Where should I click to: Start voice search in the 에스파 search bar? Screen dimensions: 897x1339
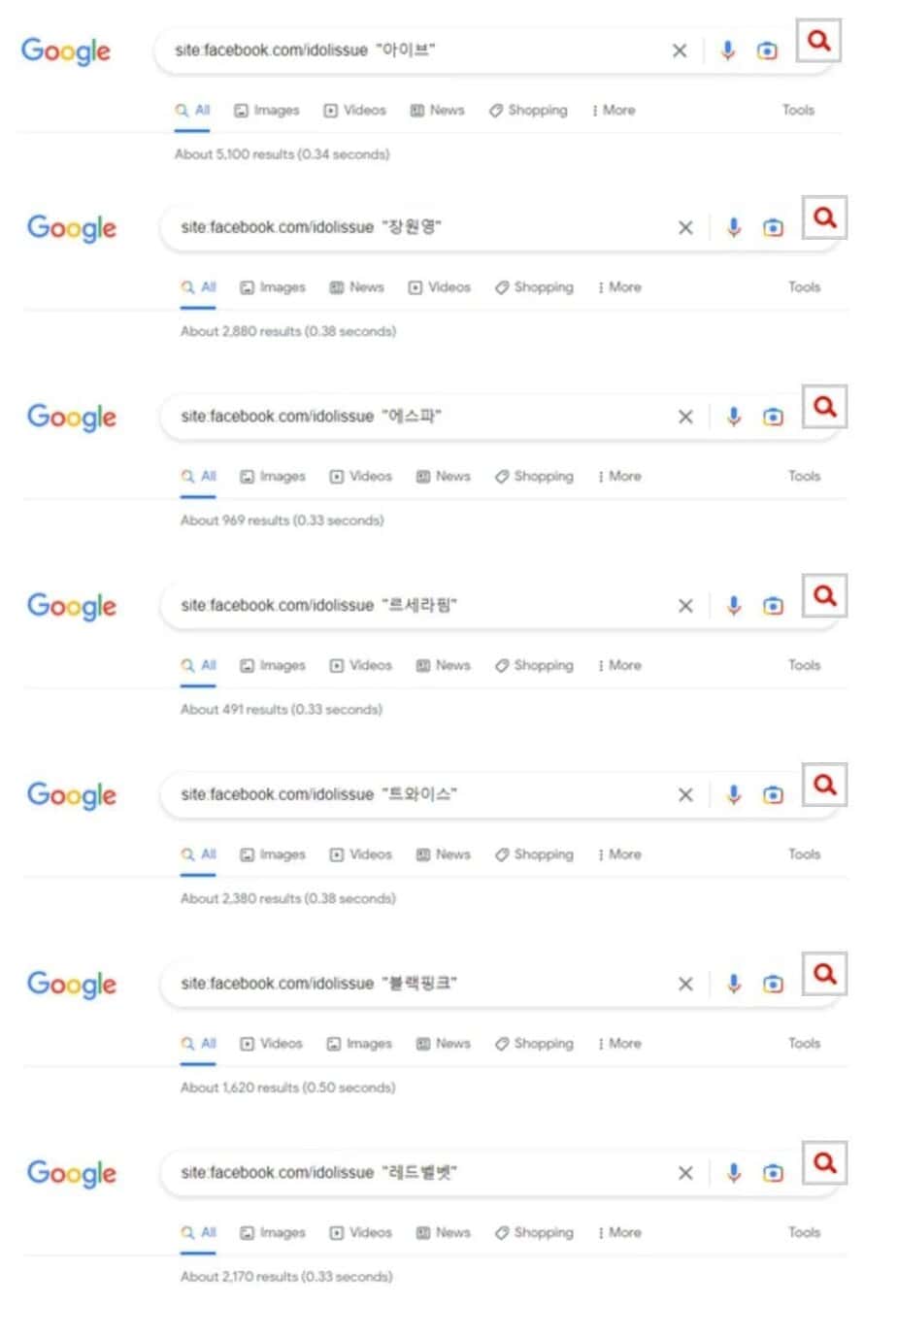734,417
